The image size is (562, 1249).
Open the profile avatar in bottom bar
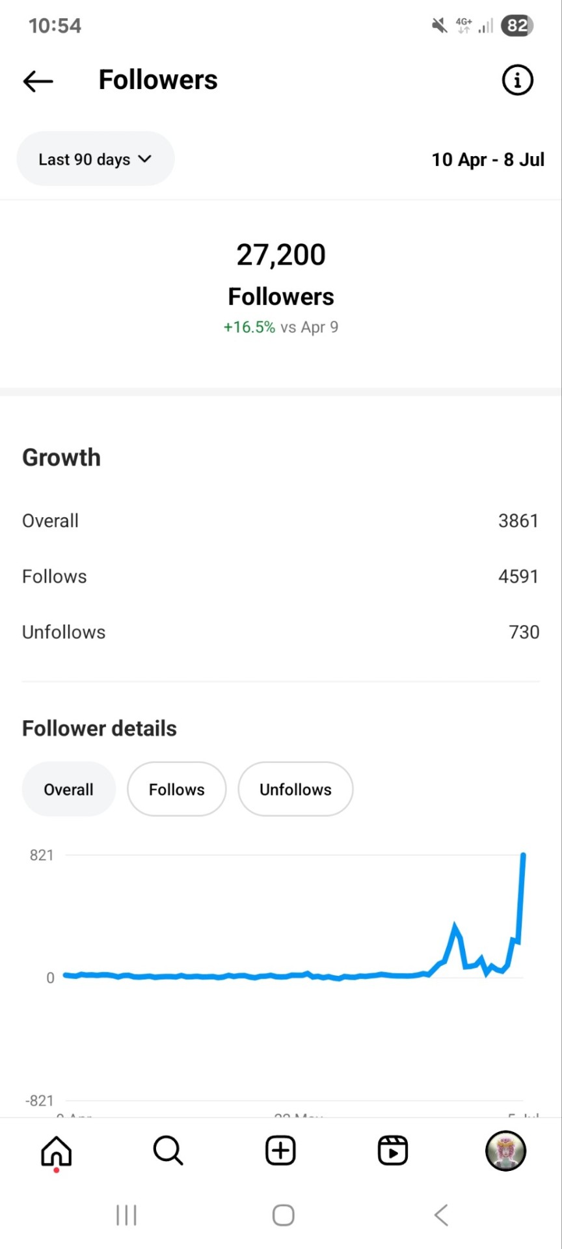click(505, 1150)
